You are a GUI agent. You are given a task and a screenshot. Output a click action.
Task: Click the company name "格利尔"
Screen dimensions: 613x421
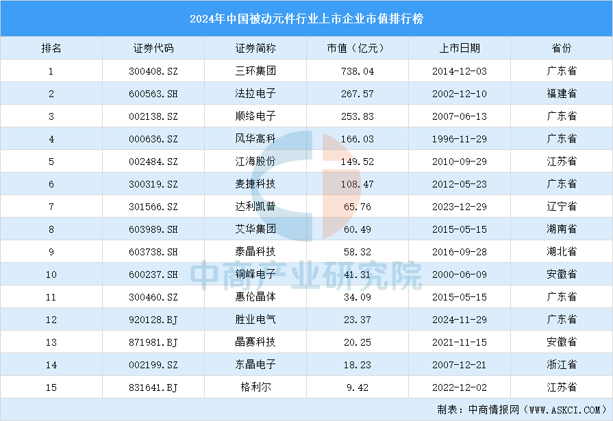(255, 387)
